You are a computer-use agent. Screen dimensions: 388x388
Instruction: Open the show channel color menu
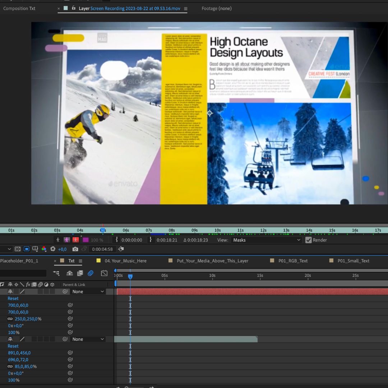pyautogui.click(x=44, y=249)
